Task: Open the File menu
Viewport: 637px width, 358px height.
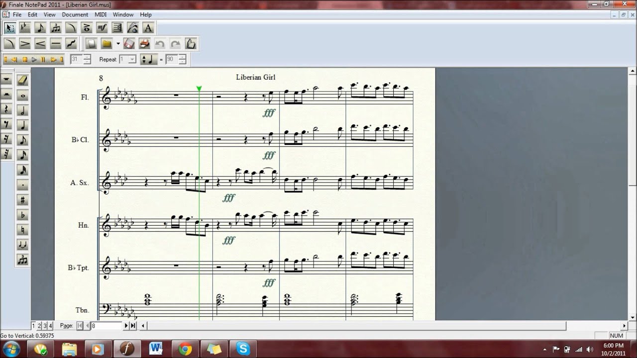Action: point(17,15)
